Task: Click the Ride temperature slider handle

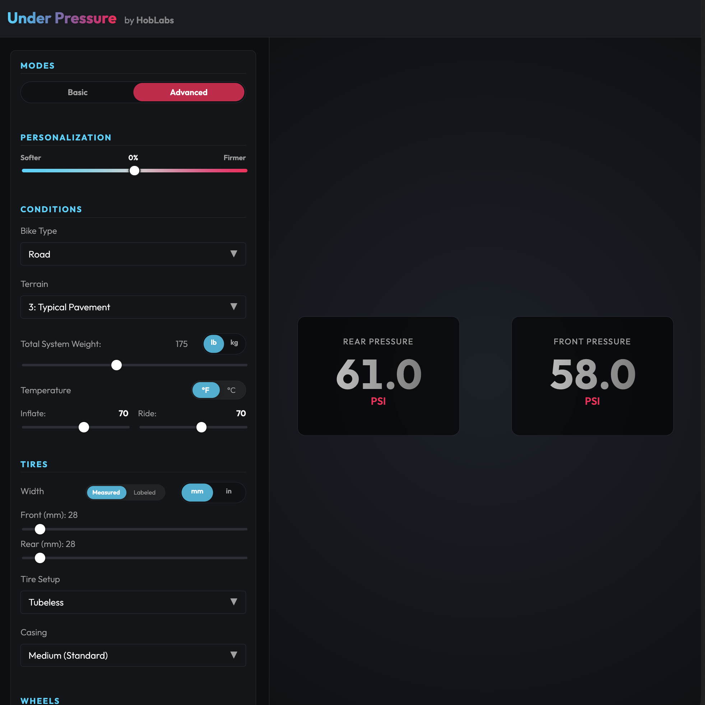Action: coord(201,427)
